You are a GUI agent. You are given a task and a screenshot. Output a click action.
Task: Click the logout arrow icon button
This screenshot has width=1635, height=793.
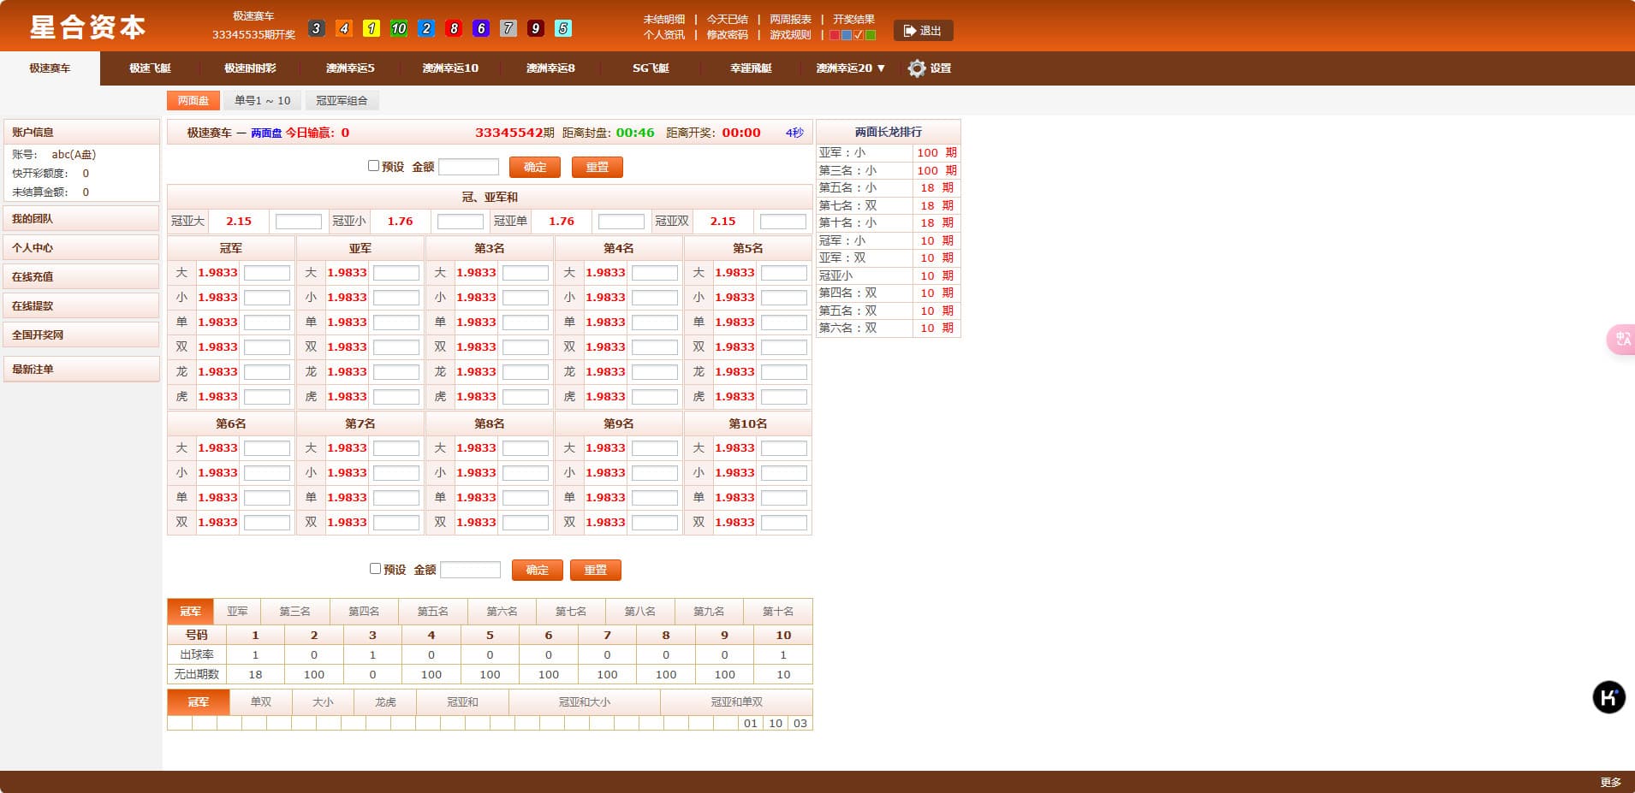[x=923, y=31]
